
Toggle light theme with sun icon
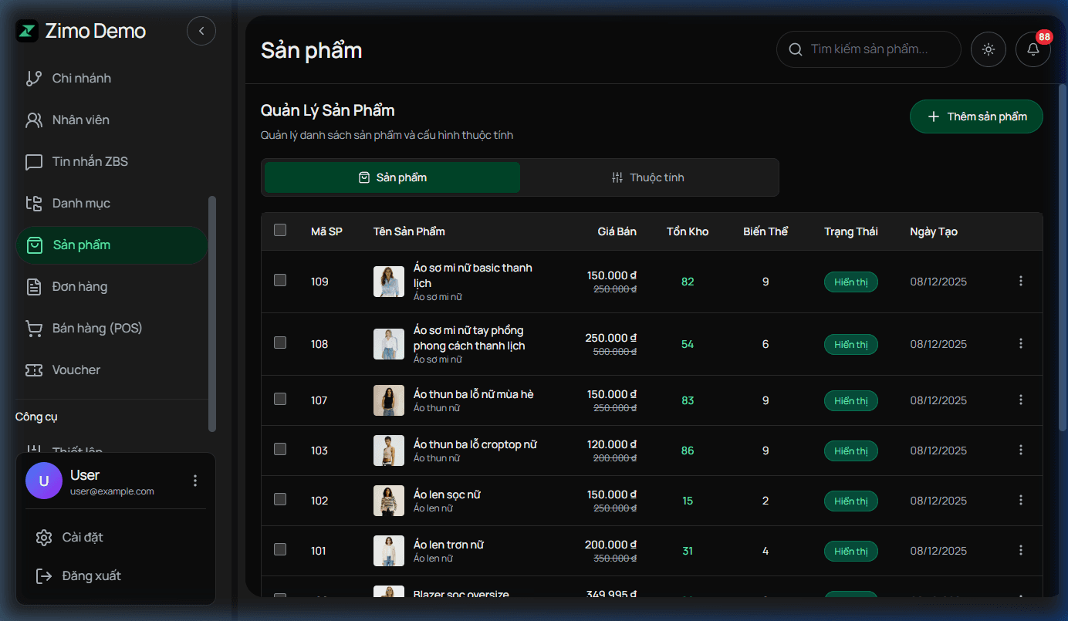(988, 49)
